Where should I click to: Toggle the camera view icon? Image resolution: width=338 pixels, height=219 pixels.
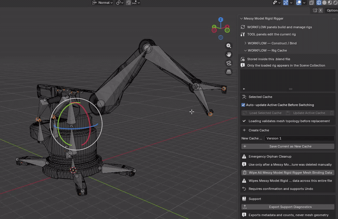pyautogui.click(x=229, y=63)
